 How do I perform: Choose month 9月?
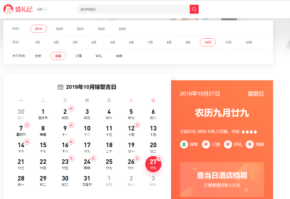[188, 42]
